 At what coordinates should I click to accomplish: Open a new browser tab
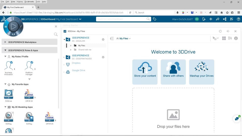pyautogui.click(x=38, y=7)
